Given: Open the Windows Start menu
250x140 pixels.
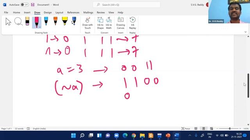Looking at the screenshot, I should tap(73, 135).
